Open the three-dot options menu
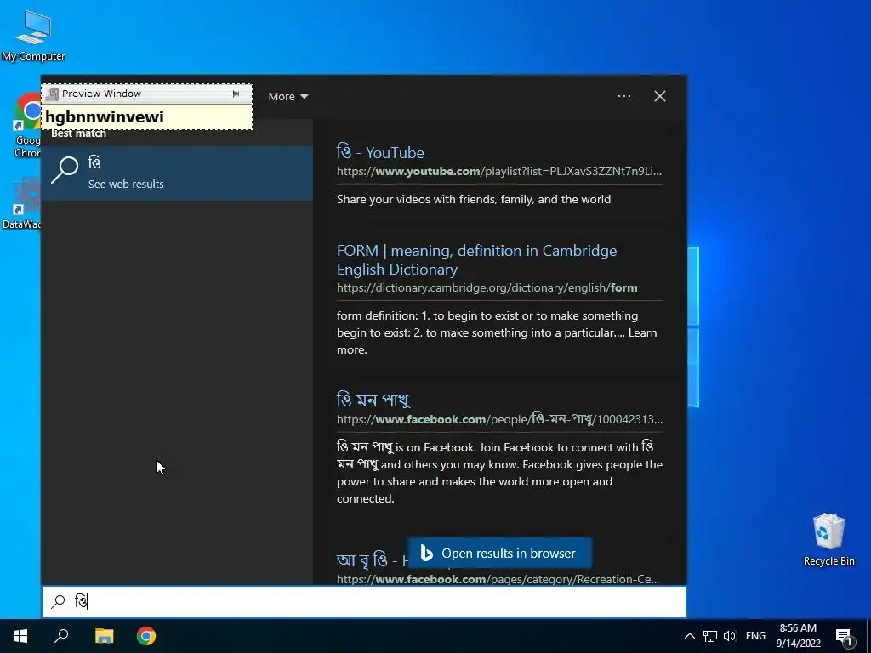The width and height of the screenshot is (871, 653). [624, 96]
